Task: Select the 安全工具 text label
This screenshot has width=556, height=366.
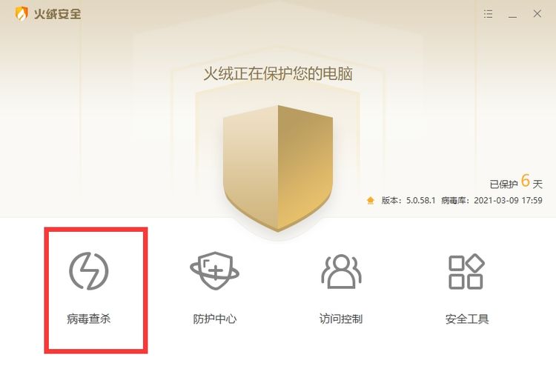Action: point(467,319)
